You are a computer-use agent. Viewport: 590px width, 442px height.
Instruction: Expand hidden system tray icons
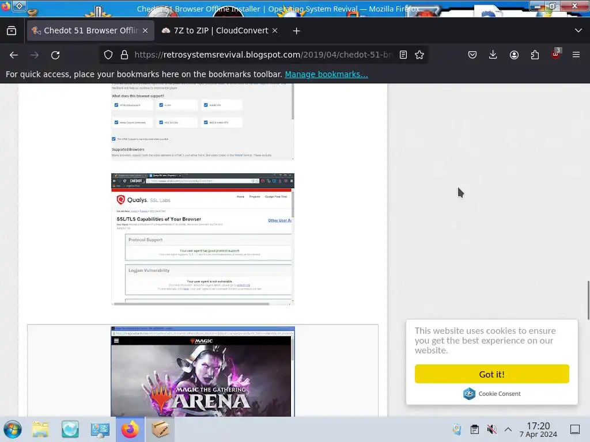tap(508, 429)
